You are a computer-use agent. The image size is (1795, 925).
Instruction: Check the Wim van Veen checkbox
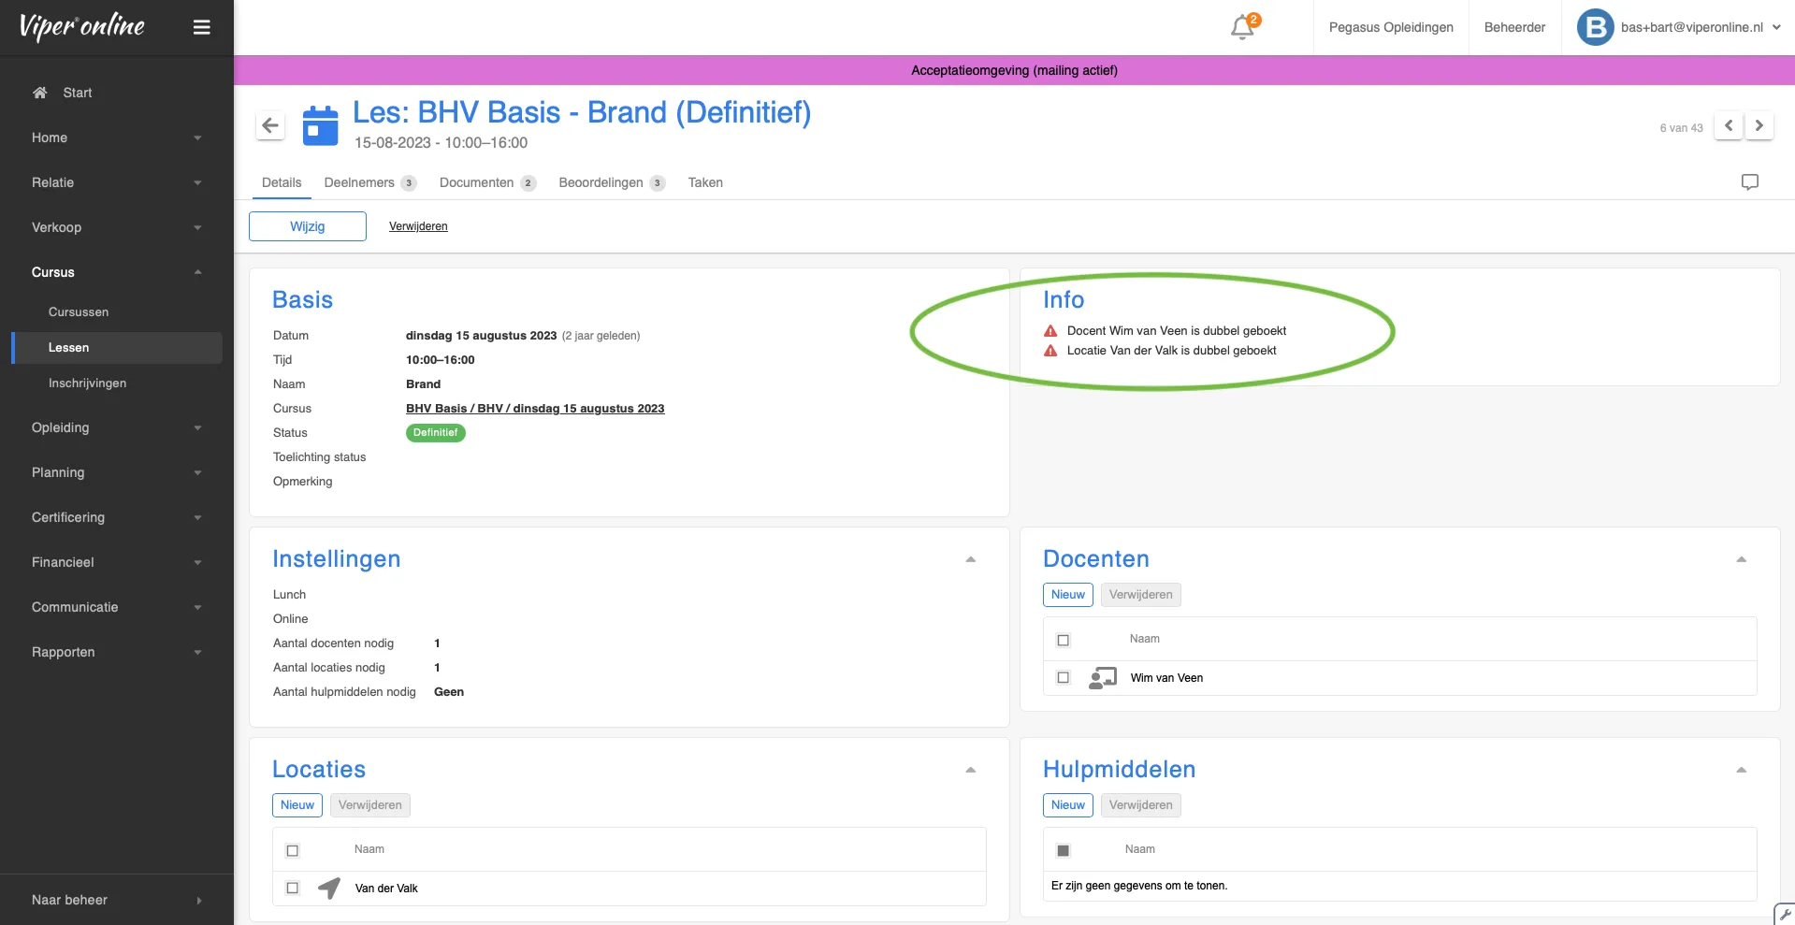[x=1063, y=677]
